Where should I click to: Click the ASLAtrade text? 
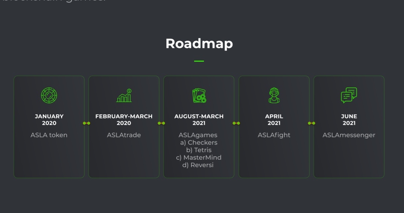point(124,135)
